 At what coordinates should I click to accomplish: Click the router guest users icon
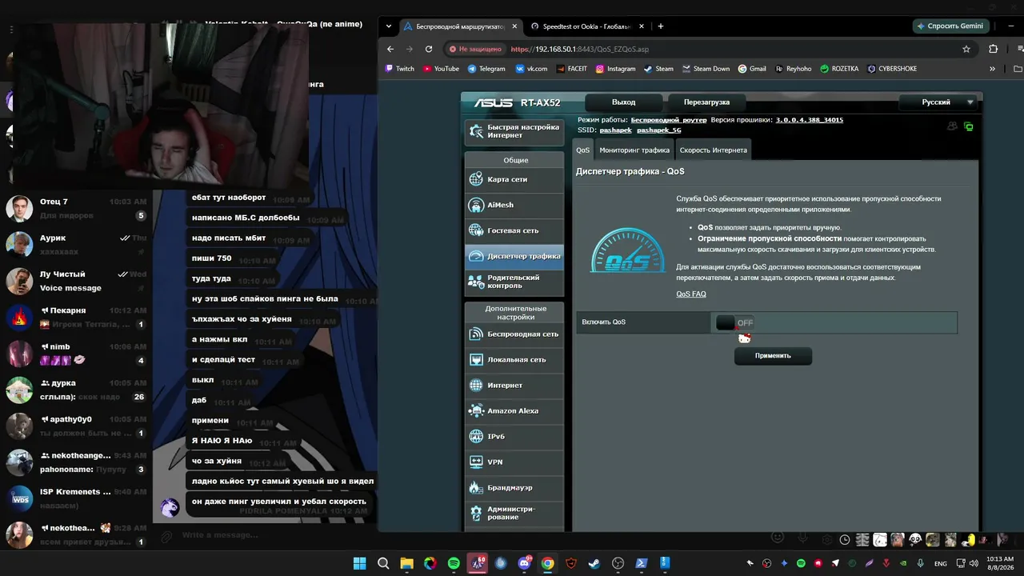[952, 126]
